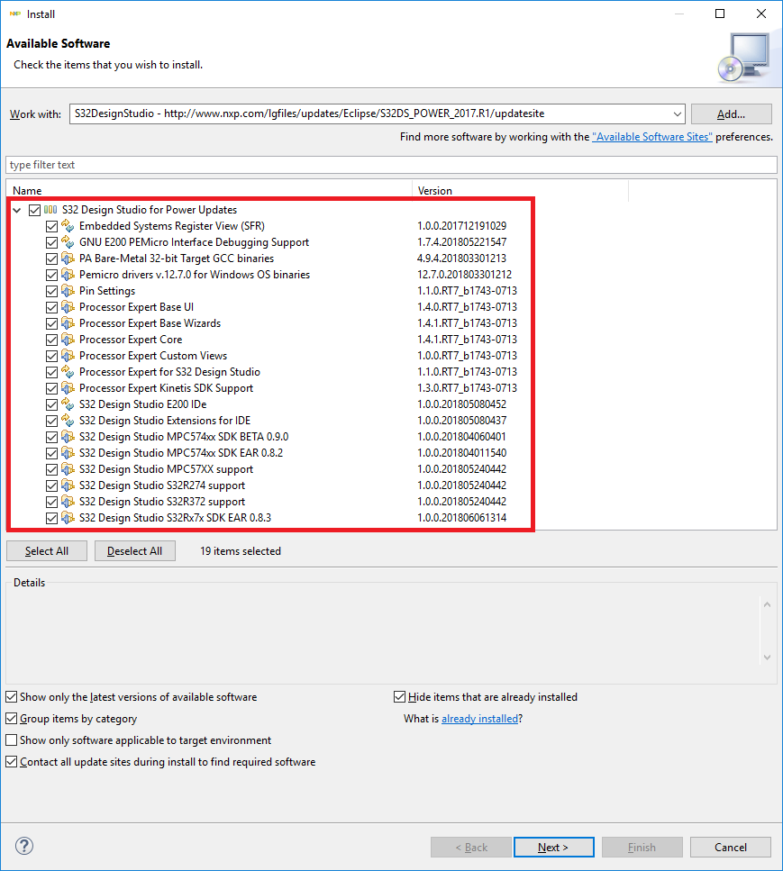Click the Pin Settings feature icon

pos(68,291)
